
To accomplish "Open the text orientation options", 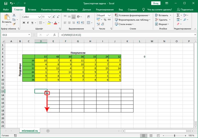I will point(79,17).
